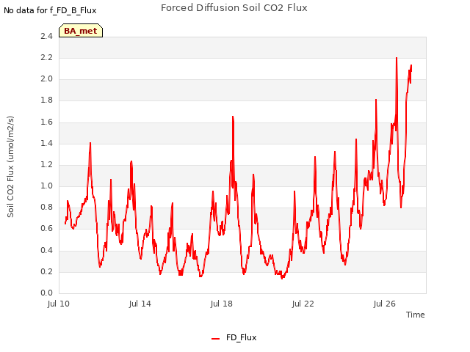Click the 0.8 y-axis tick label

tap(46, 207)
